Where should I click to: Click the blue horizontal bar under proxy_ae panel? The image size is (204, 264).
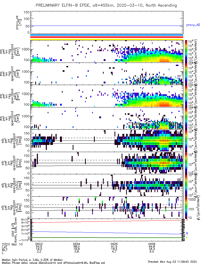107,35
